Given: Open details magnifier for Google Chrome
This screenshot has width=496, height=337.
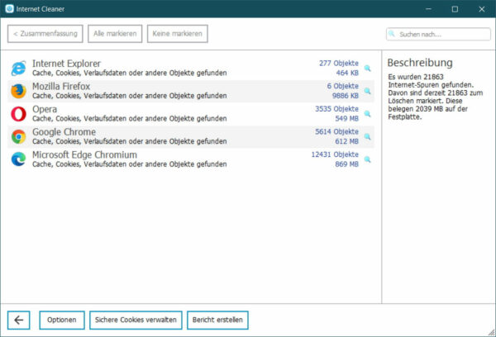Looking at the screenshot, I should (x=367, y=136).
